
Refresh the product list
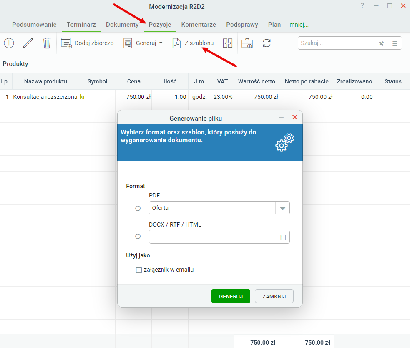pyautogui.click(x=267, y=43)
